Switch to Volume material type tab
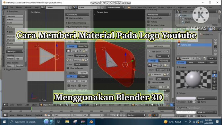 (x=201, y=62)
